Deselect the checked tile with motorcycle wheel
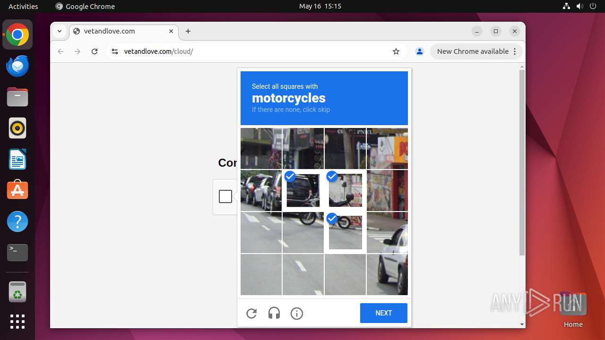 click(346, 232)
